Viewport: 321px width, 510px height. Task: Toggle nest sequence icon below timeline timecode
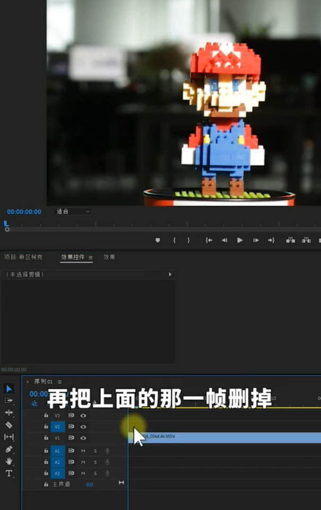34,404
